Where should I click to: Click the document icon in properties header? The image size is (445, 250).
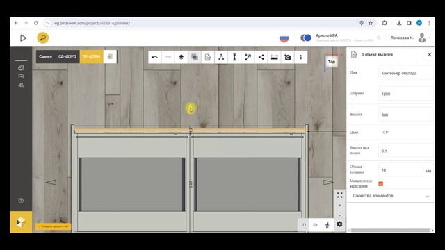point(354,54)
